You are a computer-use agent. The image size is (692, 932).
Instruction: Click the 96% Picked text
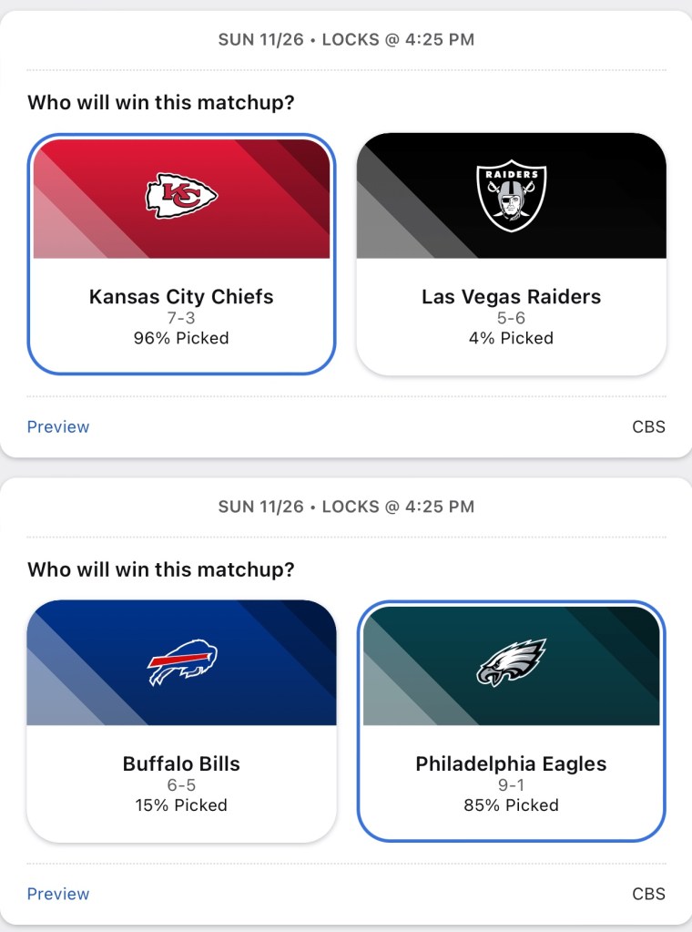point(181,338)
